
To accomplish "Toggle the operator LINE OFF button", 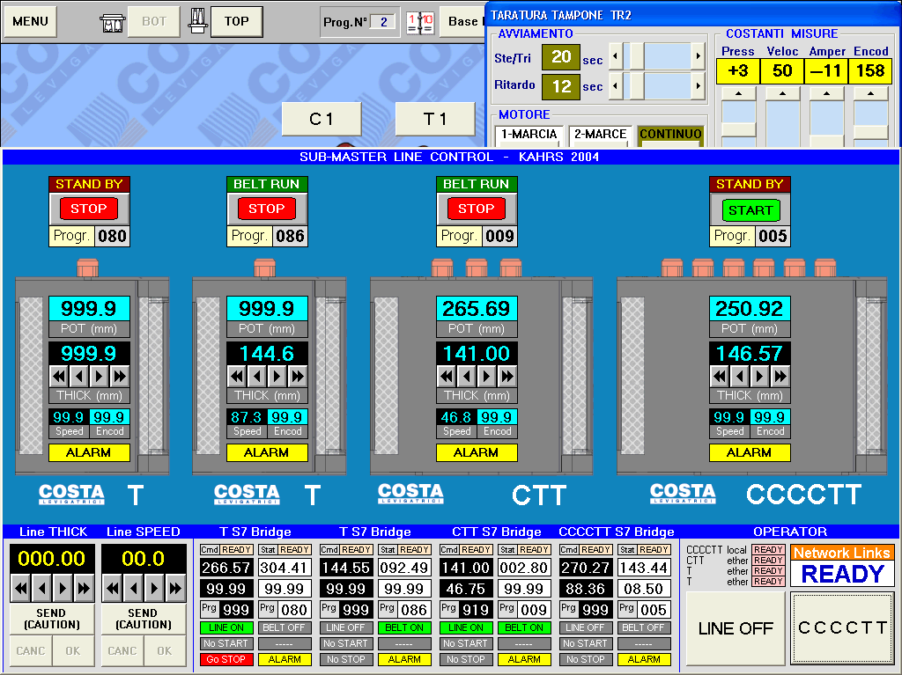I will (x=736, y=628).
